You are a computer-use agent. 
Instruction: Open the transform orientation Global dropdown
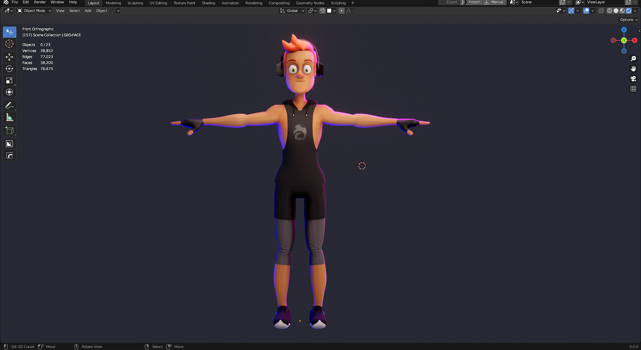291,10
